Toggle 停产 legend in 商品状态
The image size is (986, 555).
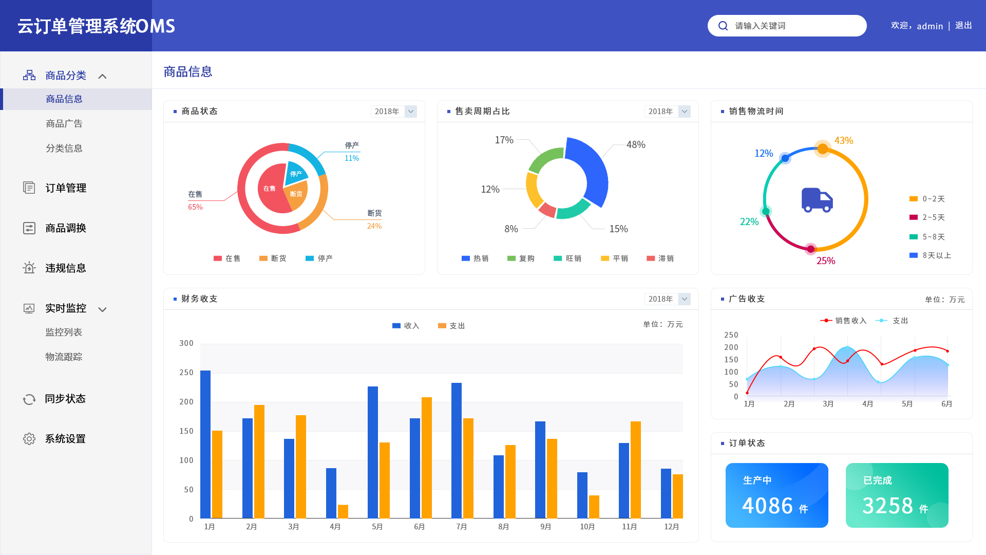click(319, 258)
